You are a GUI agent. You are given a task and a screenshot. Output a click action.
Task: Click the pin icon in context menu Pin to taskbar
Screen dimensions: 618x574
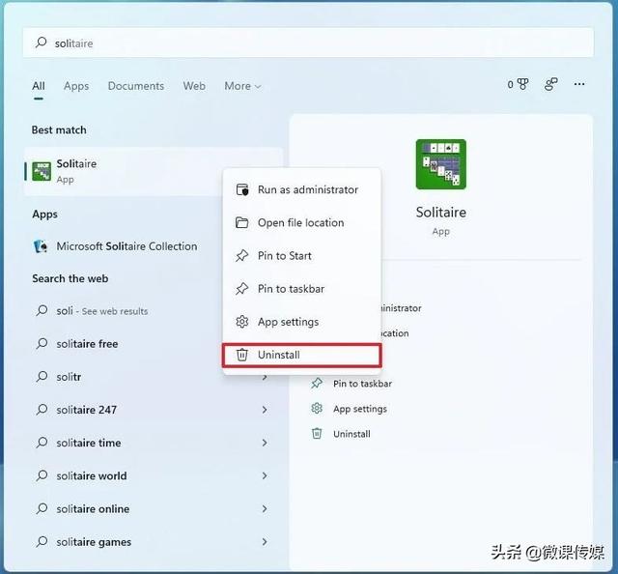[241, 289]
